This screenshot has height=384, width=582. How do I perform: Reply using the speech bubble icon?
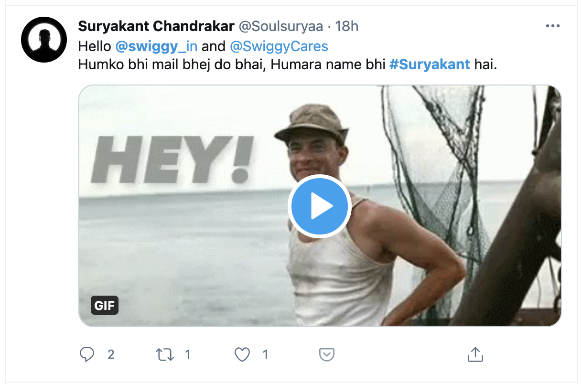coord(86,354)
